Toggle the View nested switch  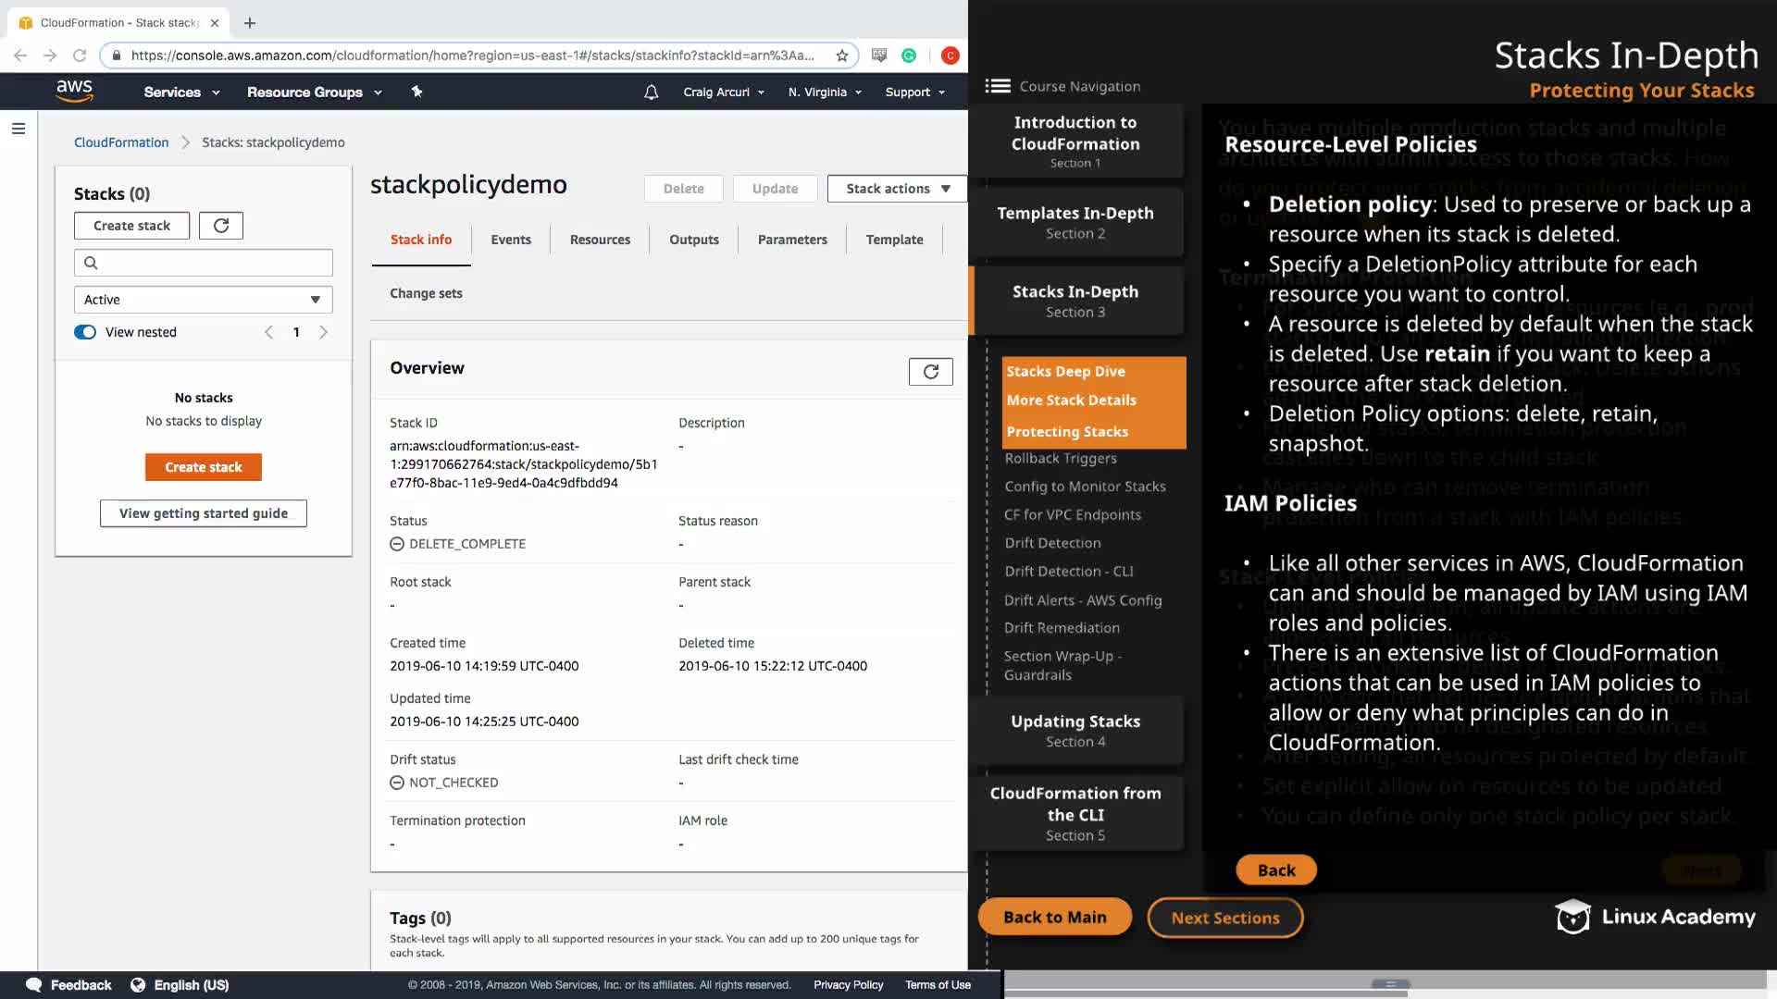85,332
